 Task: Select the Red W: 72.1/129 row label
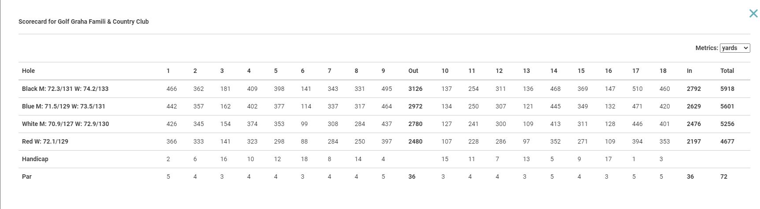45,141
